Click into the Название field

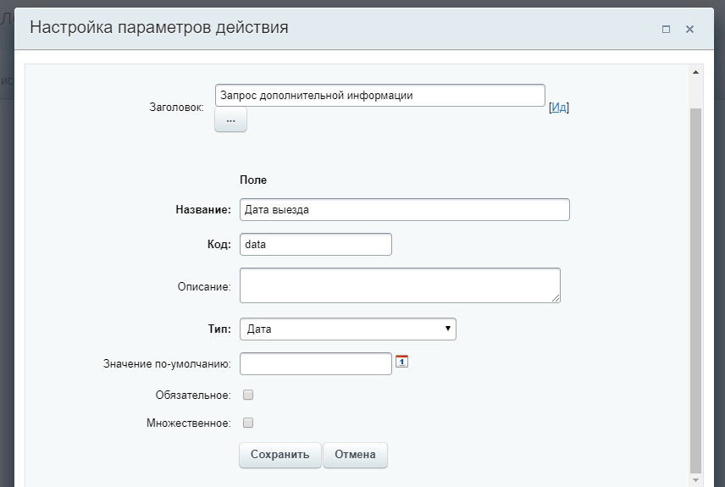[405, 209]
